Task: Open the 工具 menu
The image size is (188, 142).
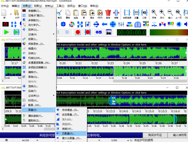Action: (x=60, y=6)
